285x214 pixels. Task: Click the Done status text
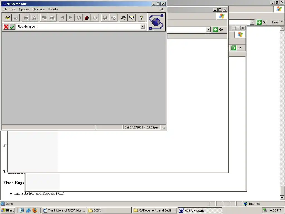pos(9,204)
